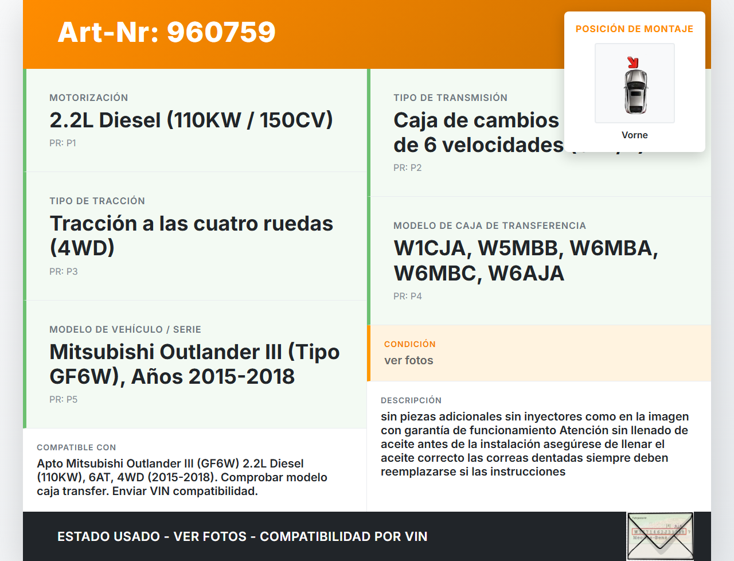Click the 'Vorne' mounting position label
This screenshot has height=561, width=734.
[634, 135]
